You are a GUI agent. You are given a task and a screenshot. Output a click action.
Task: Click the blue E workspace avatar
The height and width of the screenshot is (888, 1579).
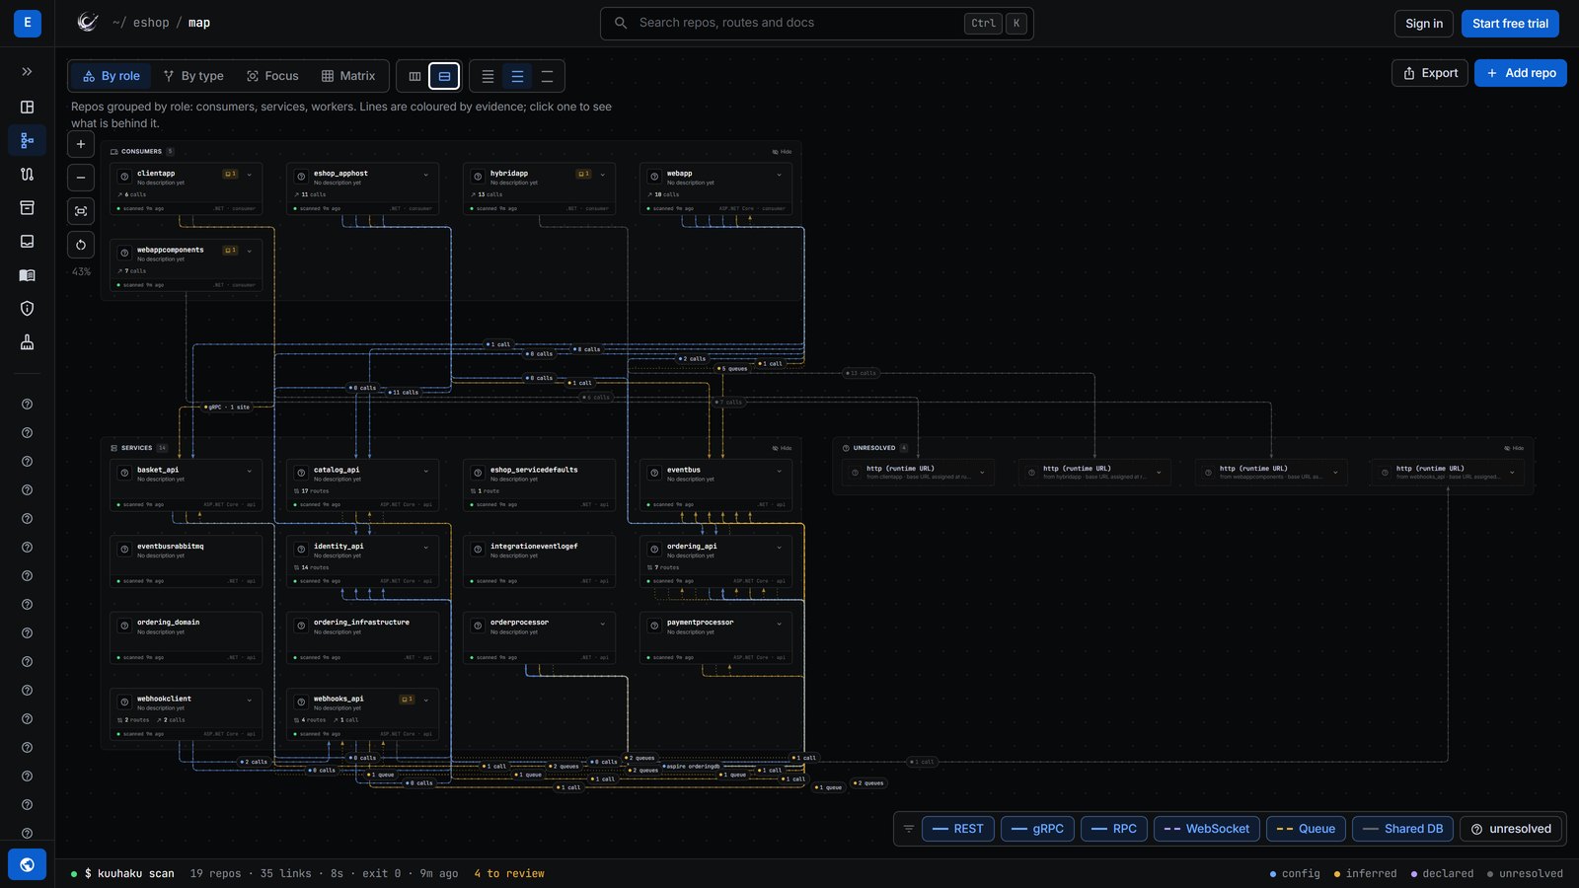28,23
